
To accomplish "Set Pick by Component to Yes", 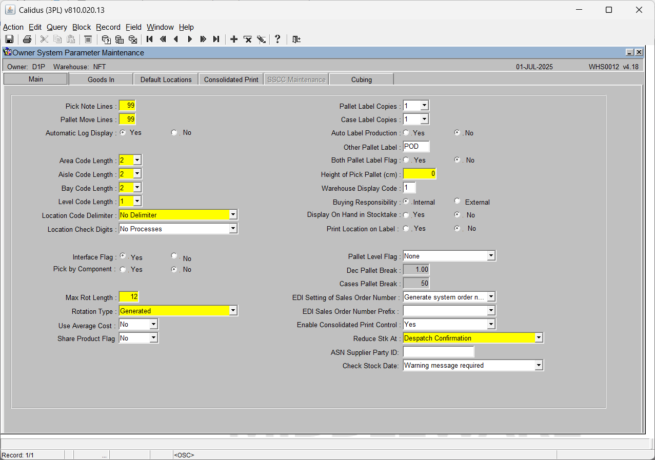I will 123,269.
